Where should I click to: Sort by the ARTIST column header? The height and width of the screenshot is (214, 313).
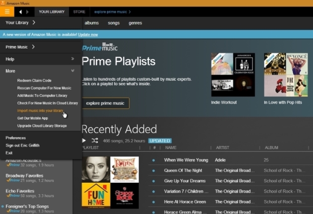(x=223, y=148)
